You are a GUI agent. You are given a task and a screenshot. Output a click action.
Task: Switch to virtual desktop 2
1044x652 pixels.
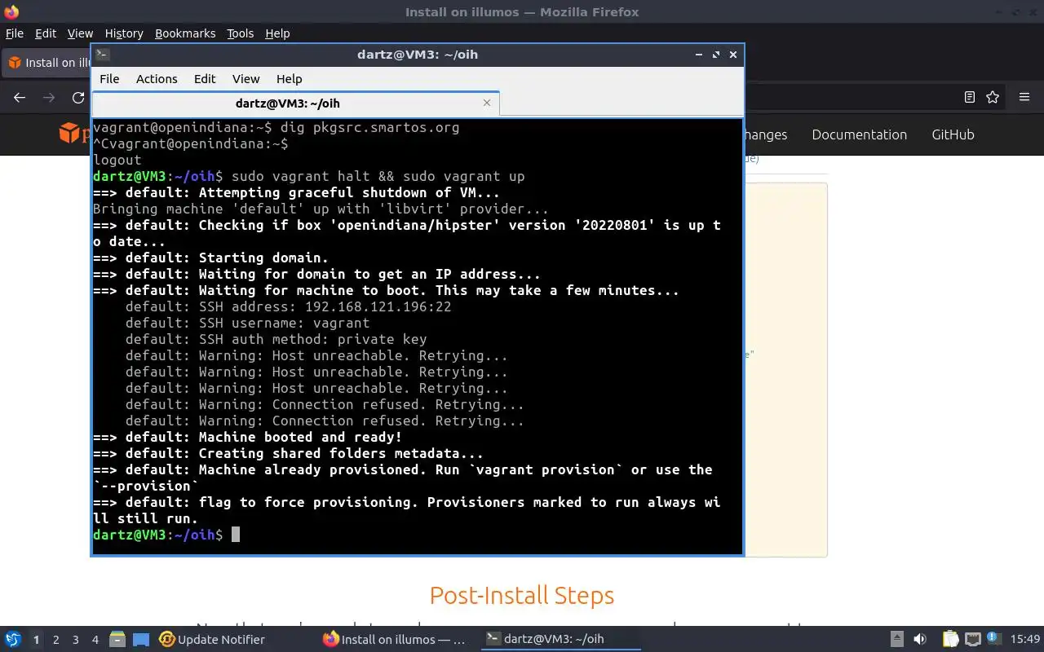click(x=55, y=640)
